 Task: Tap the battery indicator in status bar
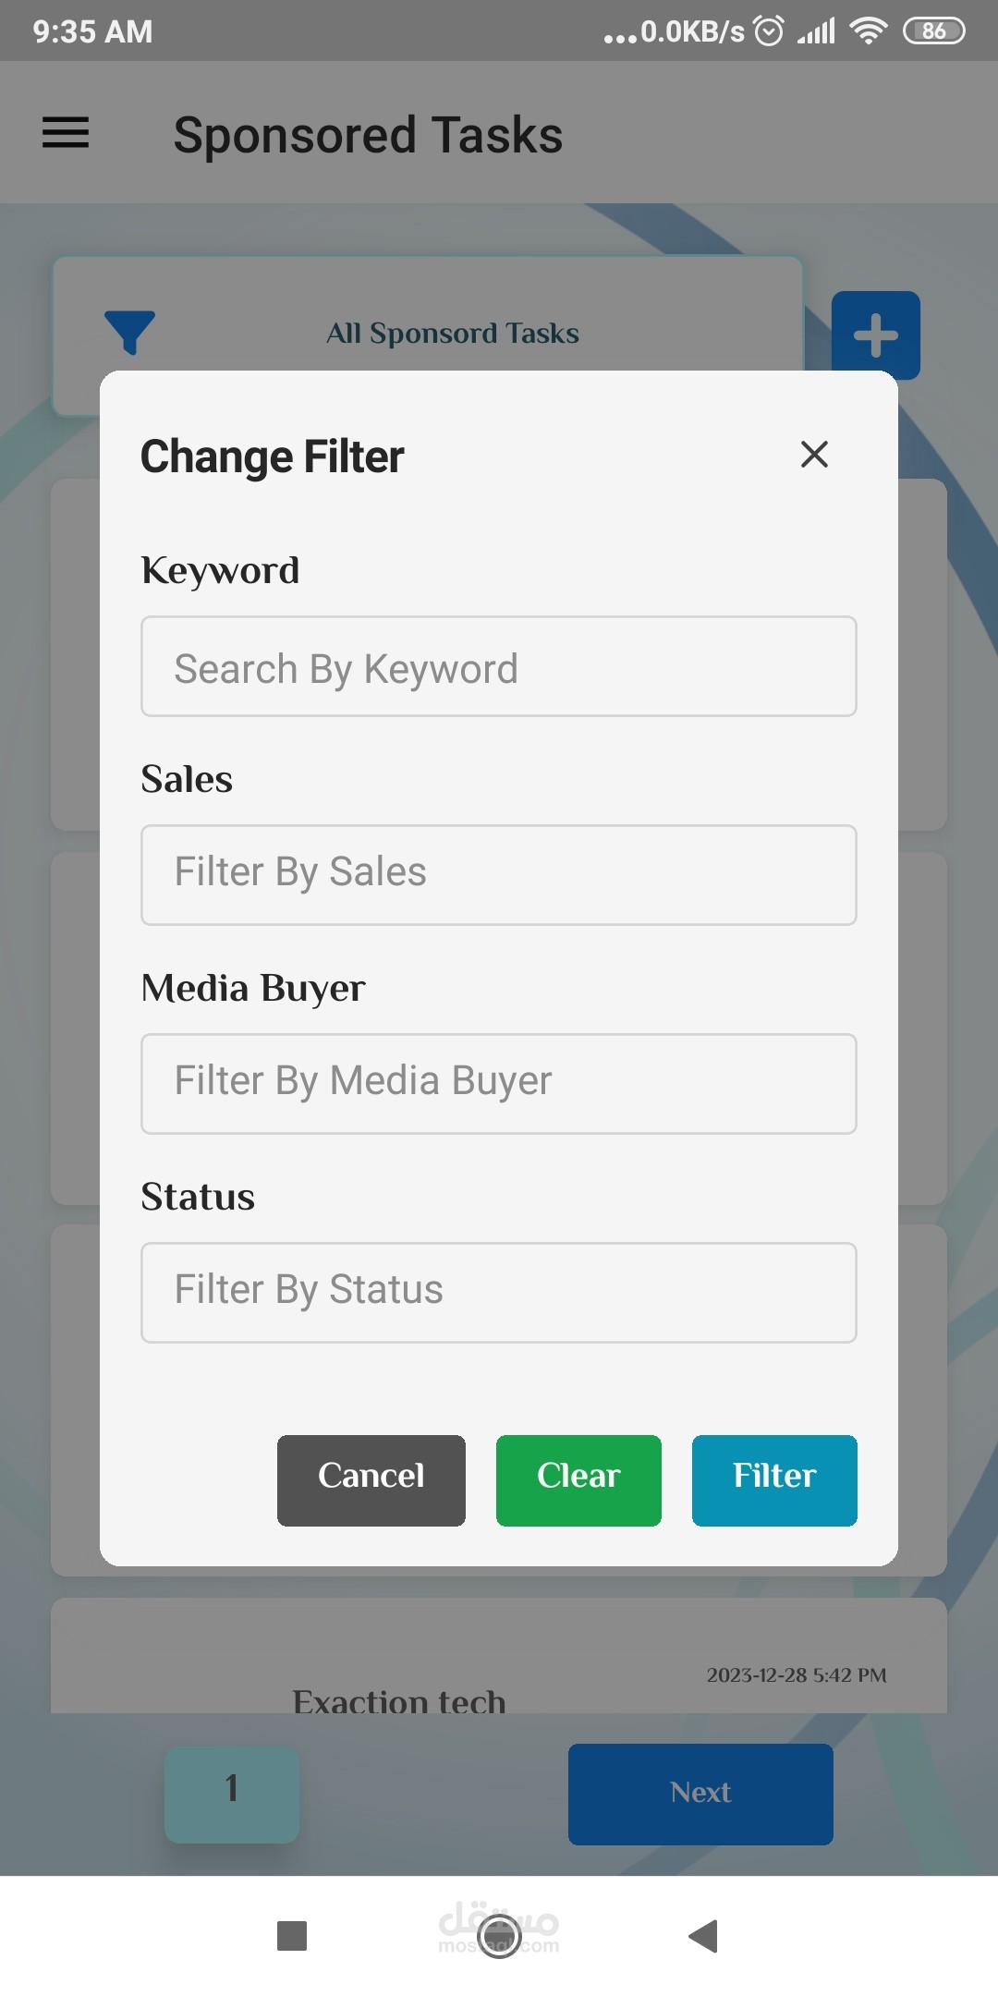point(933,31)
